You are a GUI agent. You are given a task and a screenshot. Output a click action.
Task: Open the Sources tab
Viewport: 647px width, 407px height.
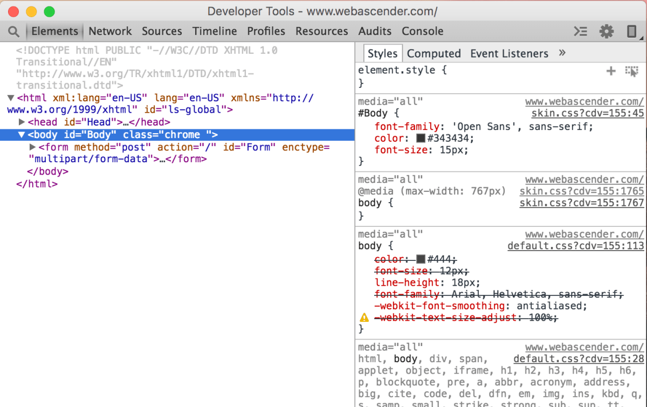162,31
